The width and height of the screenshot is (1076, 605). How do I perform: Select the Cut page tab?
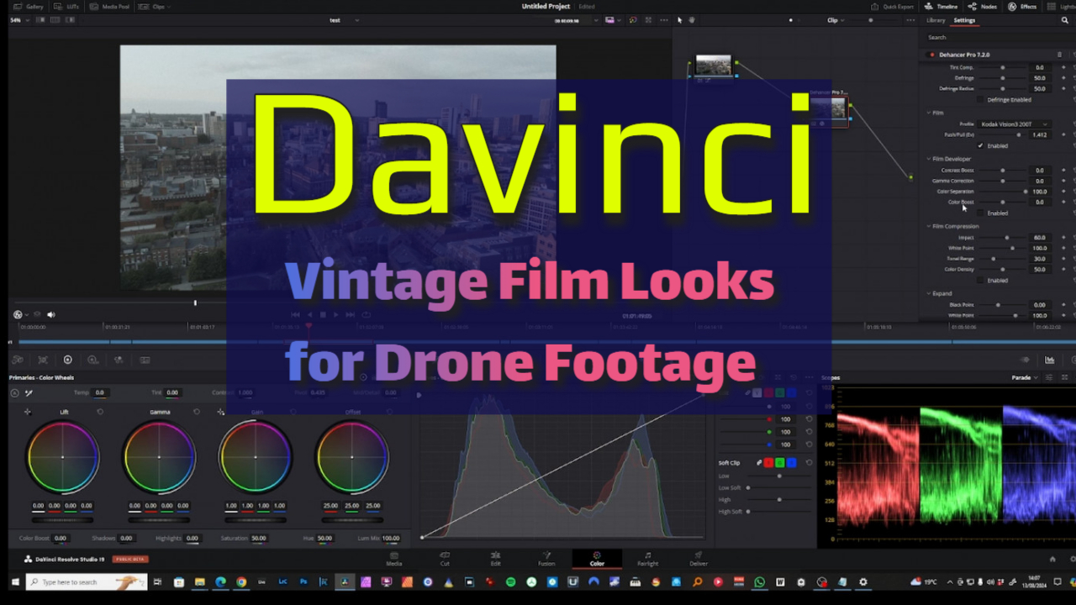pos(443,558)
